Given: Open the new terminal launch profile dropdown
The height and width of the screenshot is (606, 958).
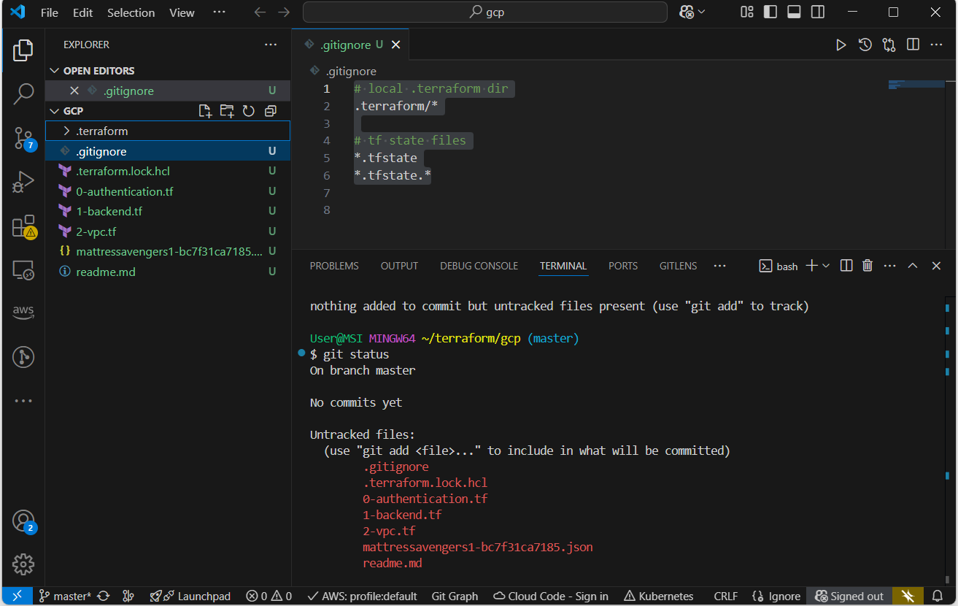Looking at the screenshot, I should click(826, 266).
